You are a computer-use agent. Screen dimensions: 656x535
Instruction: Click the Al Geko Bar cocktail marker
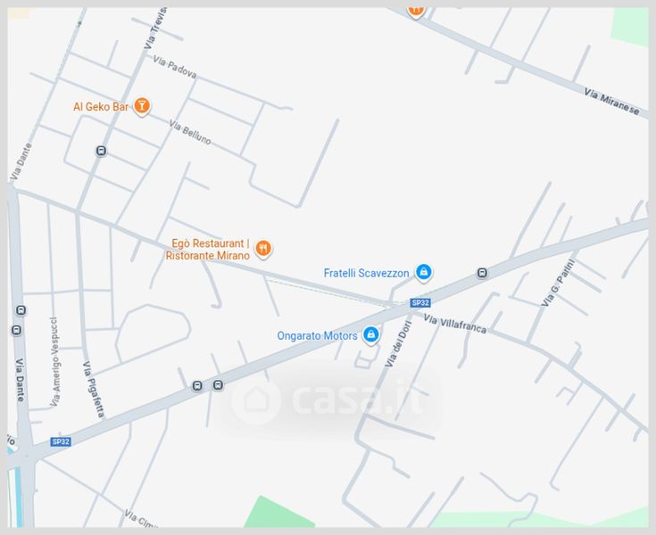pyautogui.click(x=142, y=106)
